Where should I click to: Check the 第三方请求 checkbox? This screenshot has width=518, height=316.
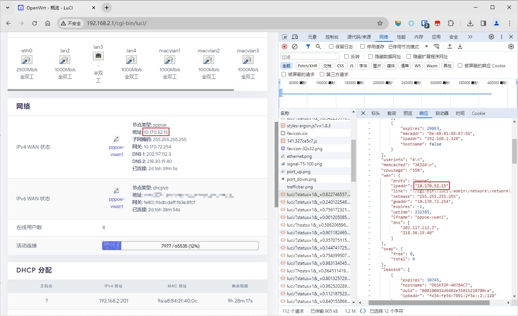(x=322, y=74)
